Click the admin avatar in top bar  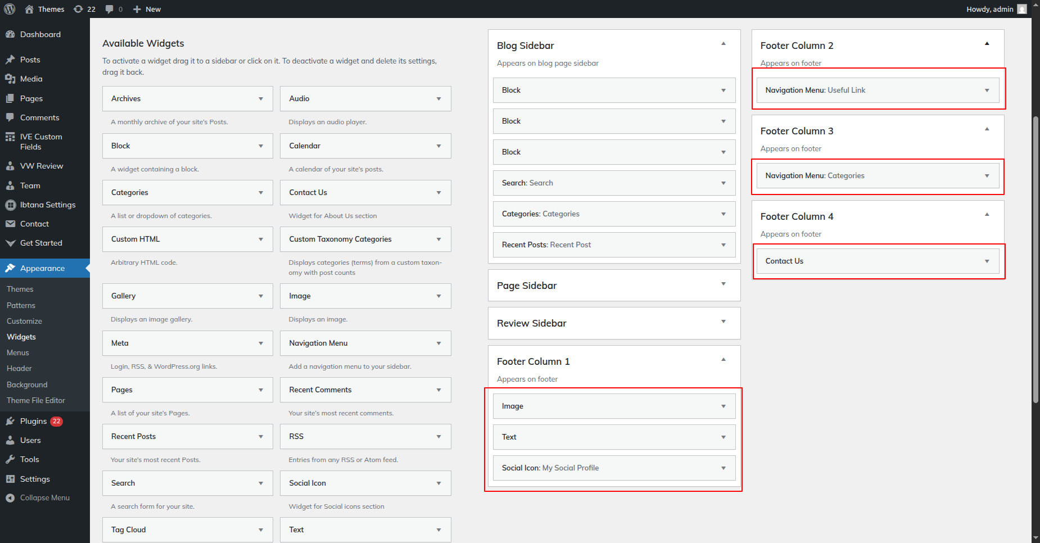[1022, 9]
